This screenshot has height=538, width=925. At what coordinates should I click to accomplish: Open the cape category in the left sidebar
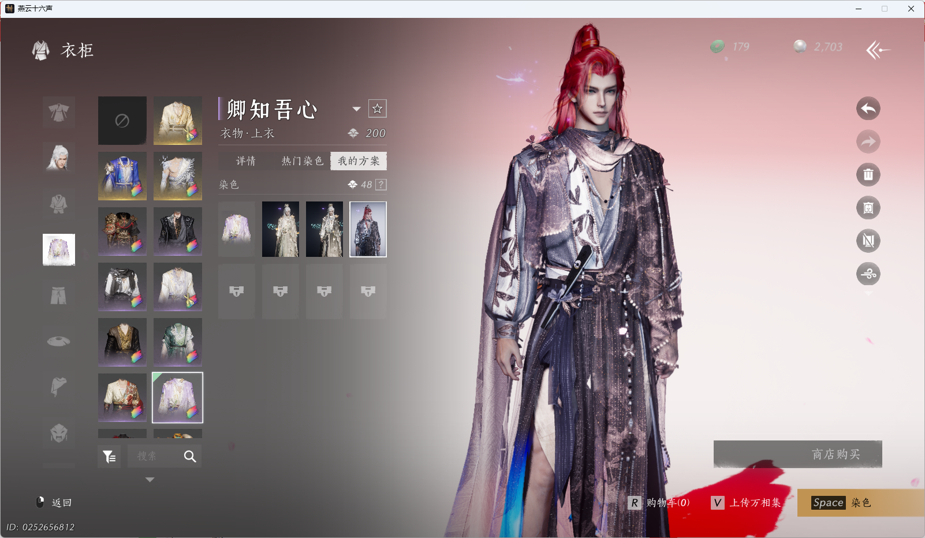(58, 386)
